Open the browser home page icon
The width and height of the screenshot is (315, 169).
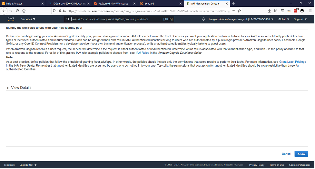tap(24, 11)
